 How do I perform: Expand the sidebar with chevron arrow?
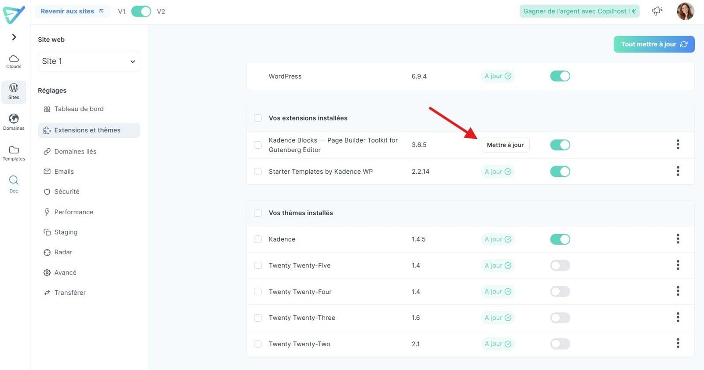coord(14,37)
